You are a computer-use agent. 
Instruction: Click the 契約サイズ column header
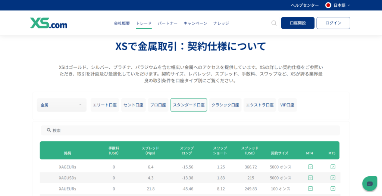280,153
